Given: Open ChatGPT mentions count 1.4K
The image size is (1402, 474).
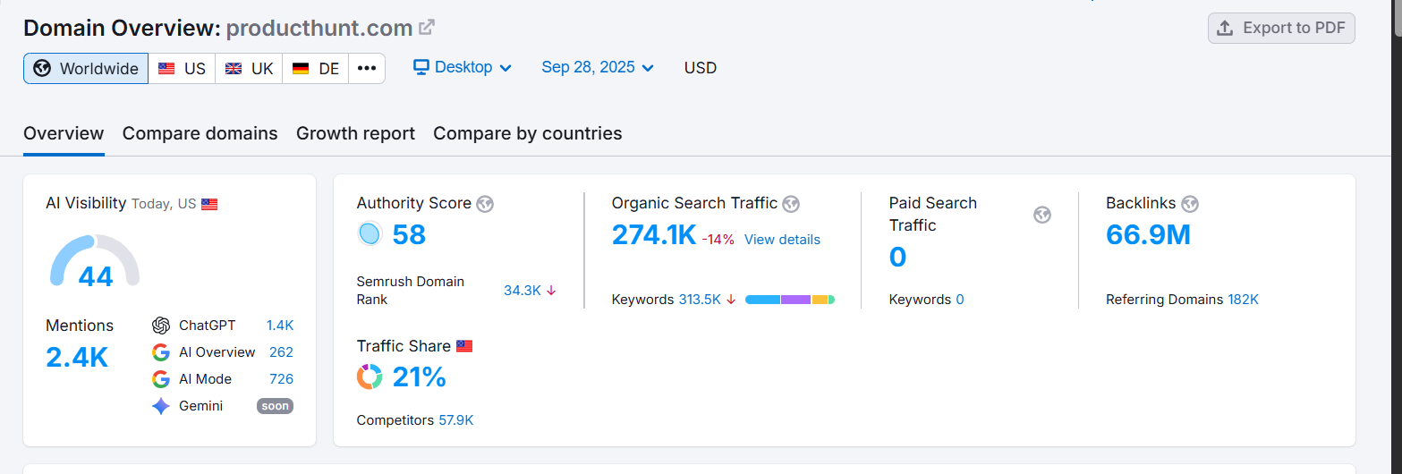Looking at the screenshot, I should [x=280, y=326].
